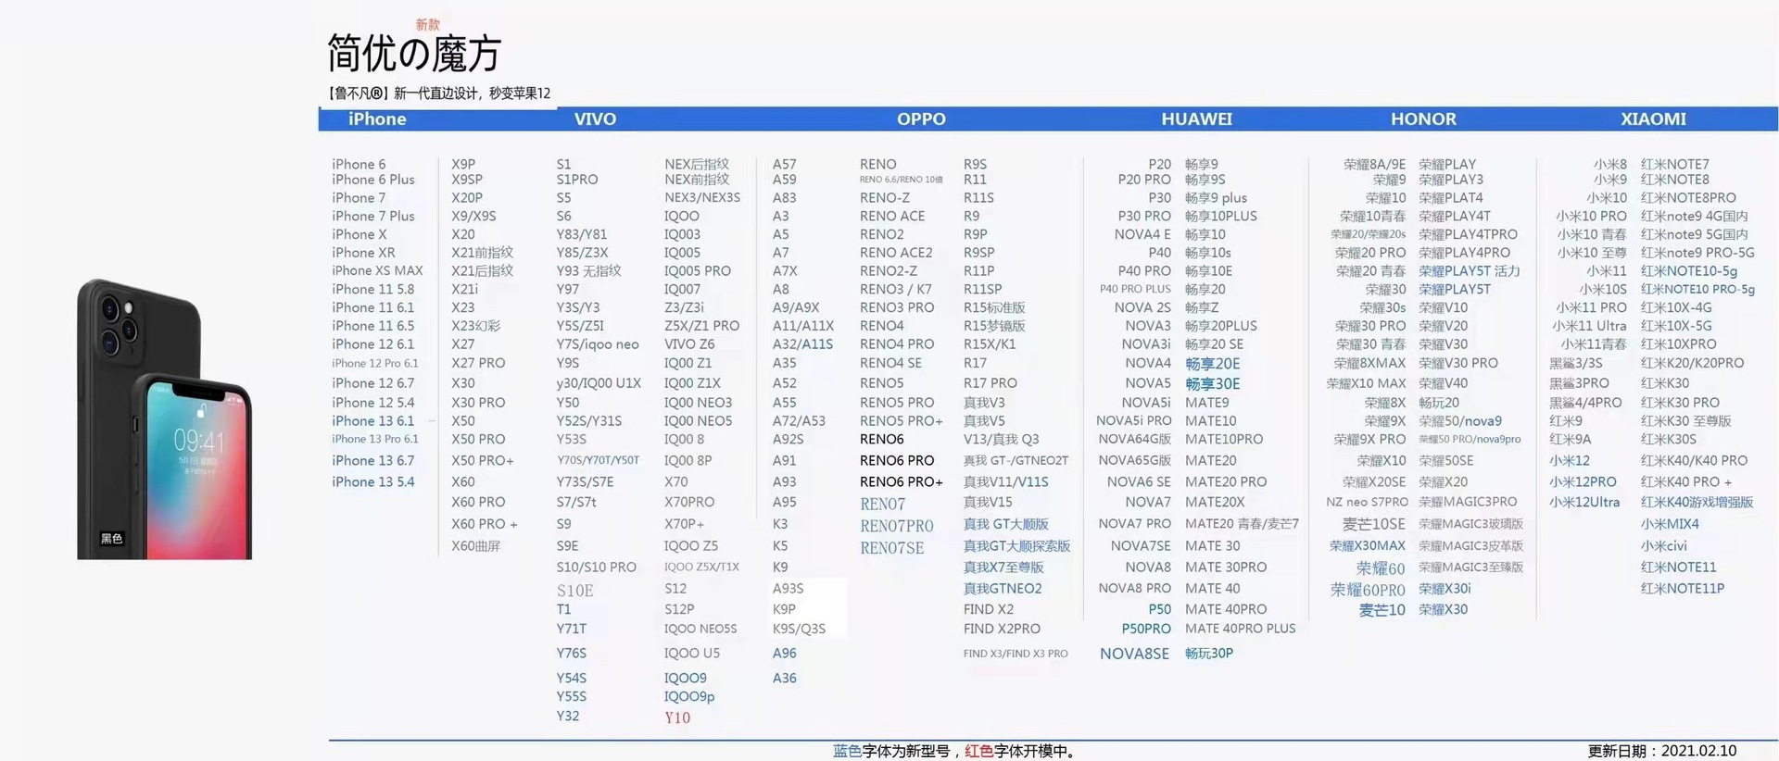1779x761 pixels.
Task: Pick the "X50 PRO+" model
Action: click(x=482, y=460)
